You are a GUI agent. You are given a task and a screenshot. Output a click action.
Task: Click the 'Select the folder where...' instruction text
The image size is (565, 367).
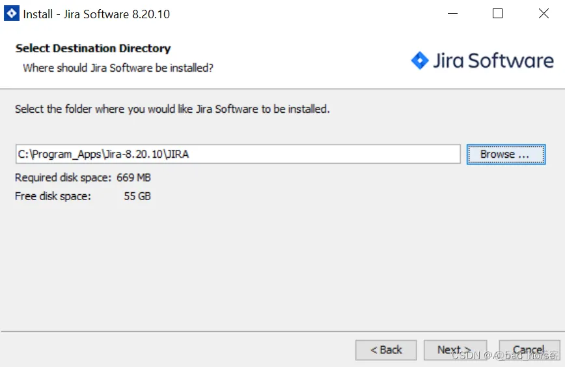click(x=172, y=109)
